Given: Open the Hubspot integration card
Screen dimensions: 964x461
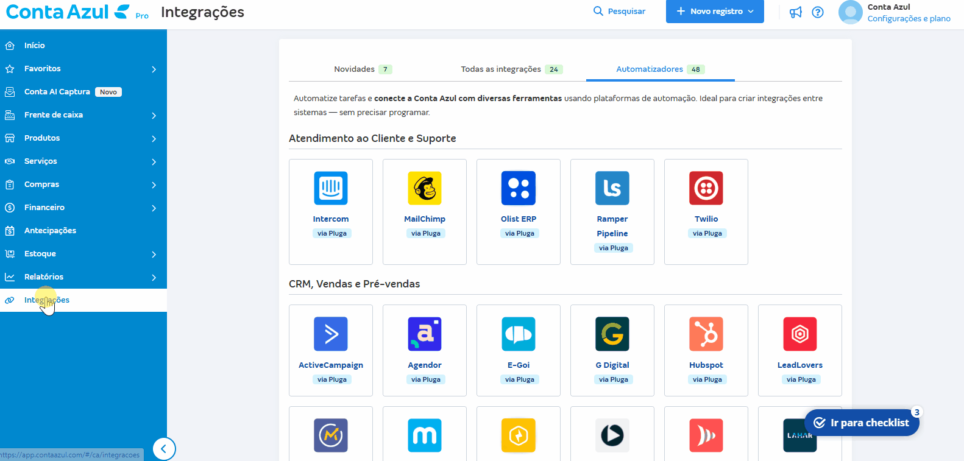Looking at the screenshot, I should pos(706,350).
